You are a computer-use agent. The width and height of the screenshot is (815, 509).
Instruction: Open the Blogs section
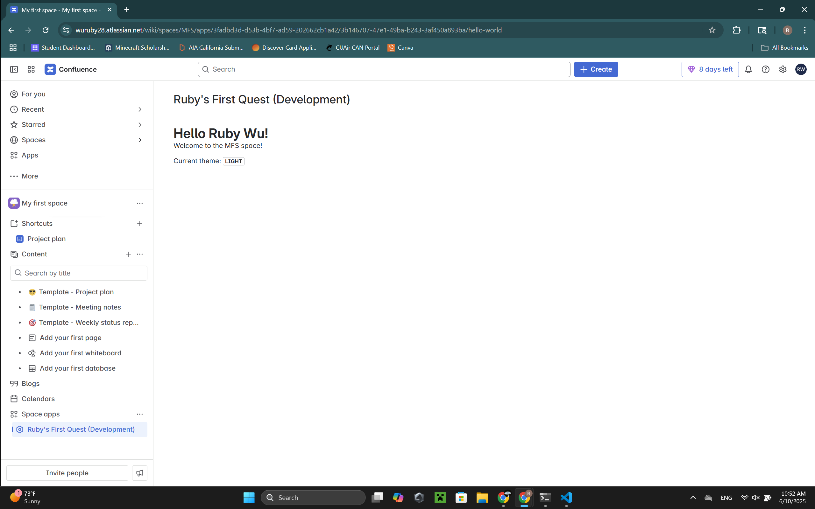tap(30, 383)
